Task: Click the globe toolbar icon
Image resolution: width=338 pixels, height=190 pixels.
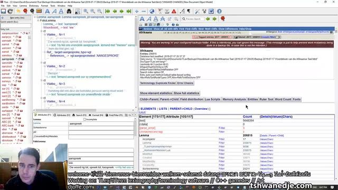Action: pyautogui.click(x=152, y=11)
